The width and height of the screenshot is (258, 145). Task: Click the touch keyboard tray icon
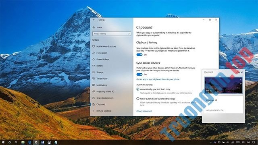tap(238, 142)
